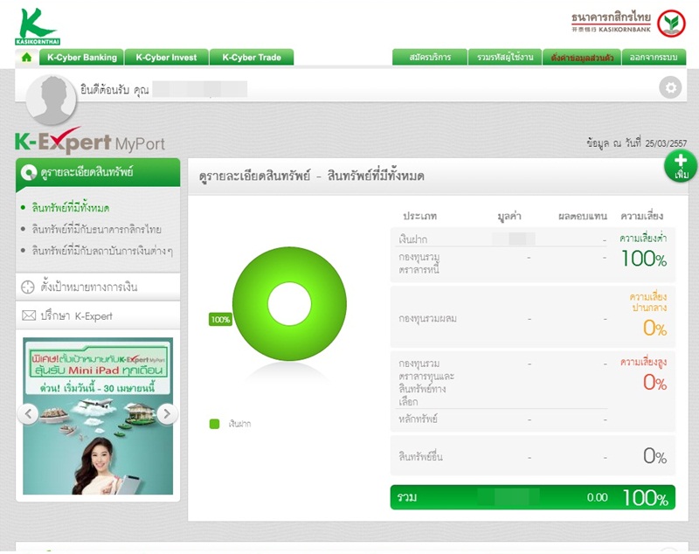The height and width of the screenshot is (554, 699).
Task: Click the Mini iPad promotion banner
Action: coord(98,416)
